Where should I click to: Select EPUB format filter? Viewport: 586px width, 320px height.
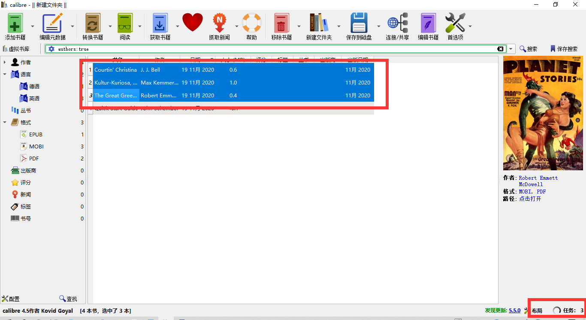coord(36,135)
